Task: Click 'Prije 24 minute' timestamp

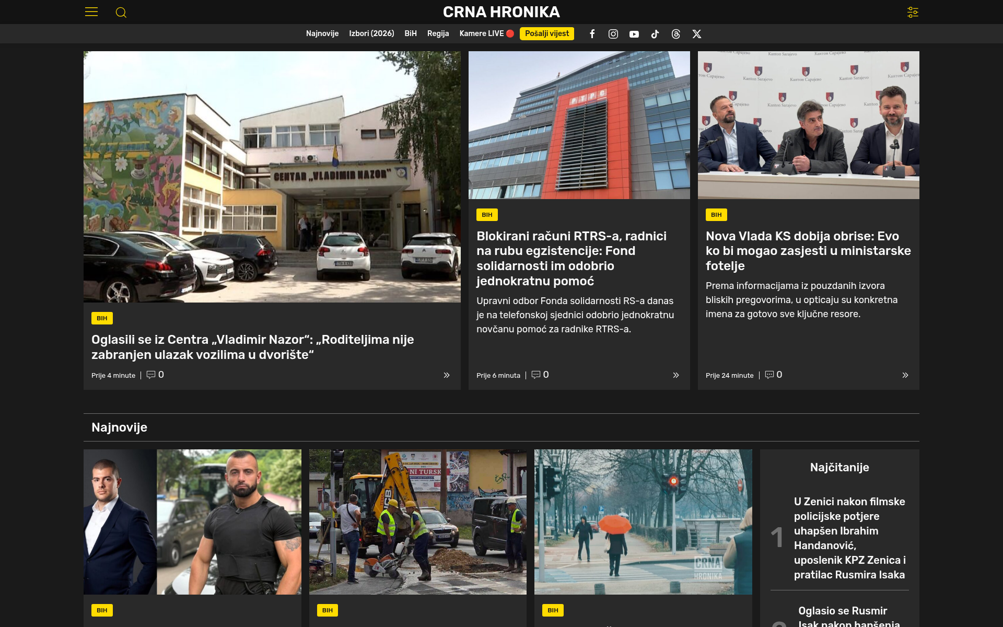Action: pos(729,375)
